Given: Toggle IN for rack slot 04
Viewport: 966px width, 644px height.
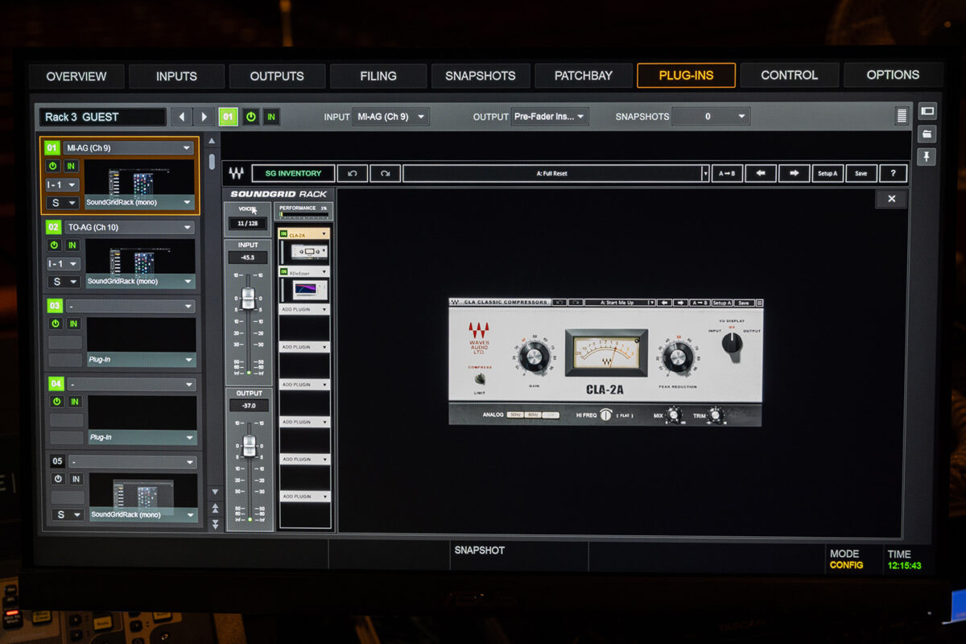Looking at the screenshot, I should (75, 401).
